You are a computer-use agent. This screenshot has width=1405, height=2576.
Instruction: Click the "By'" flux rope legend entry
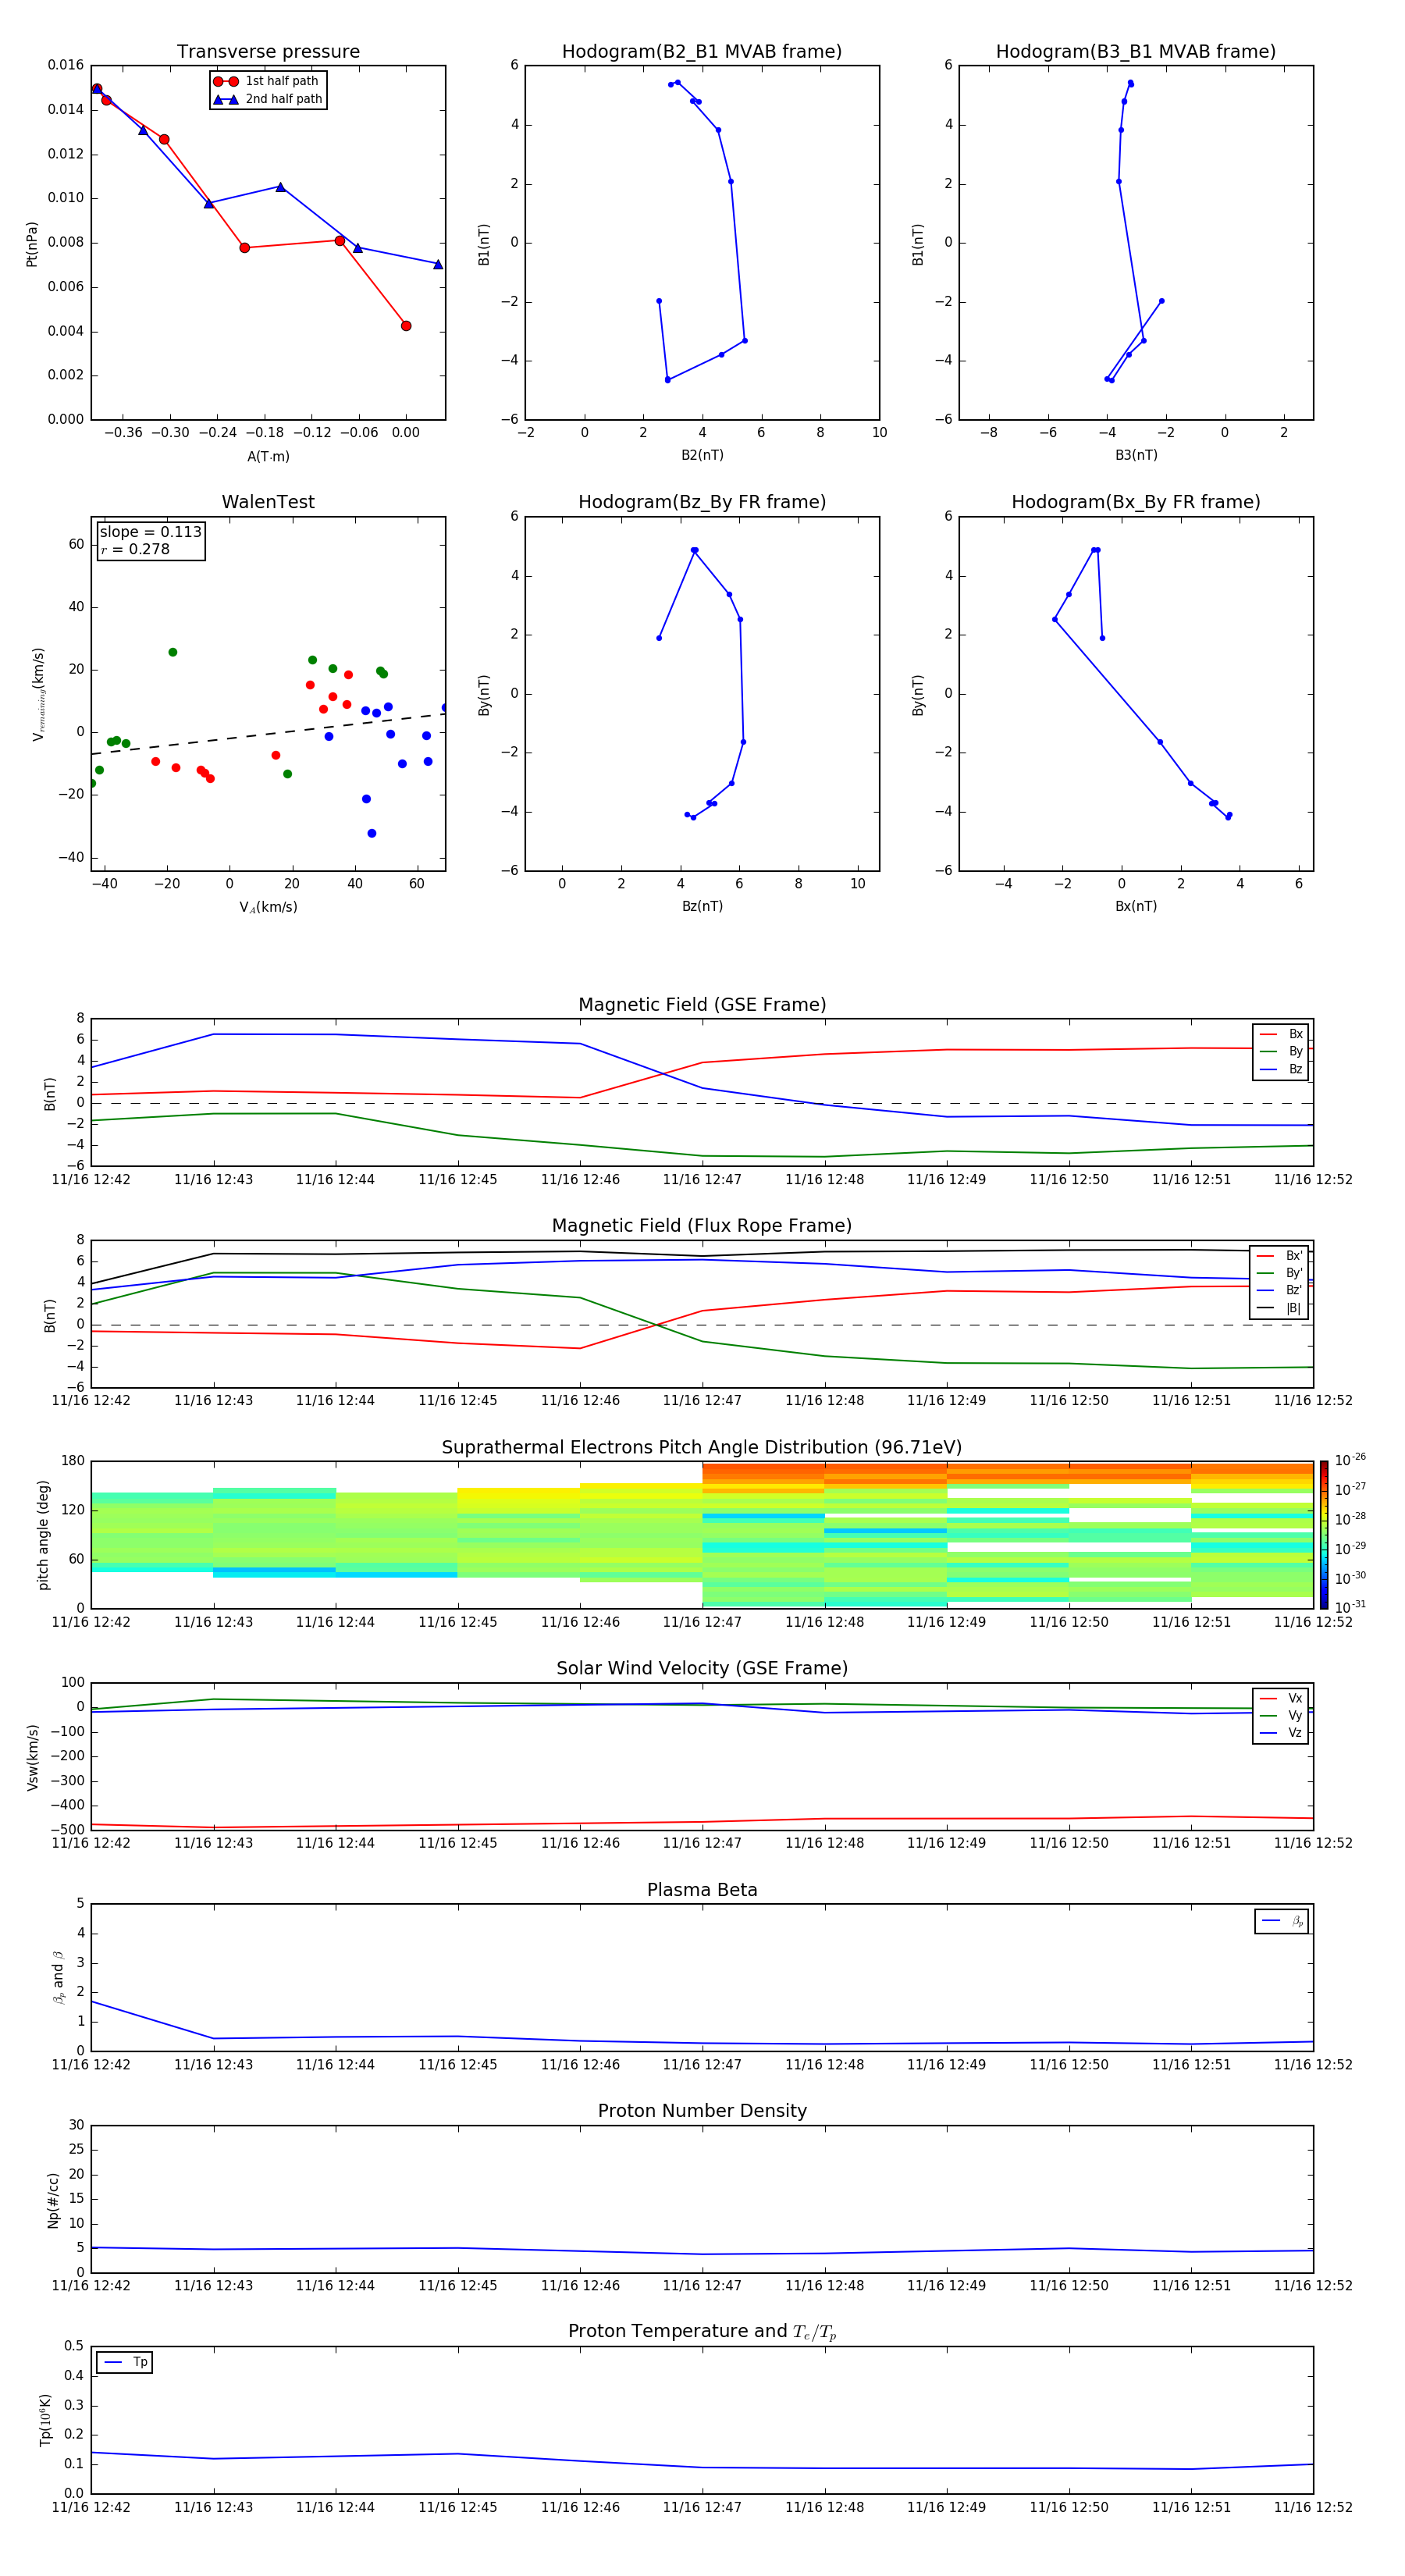point(1280,1273)
